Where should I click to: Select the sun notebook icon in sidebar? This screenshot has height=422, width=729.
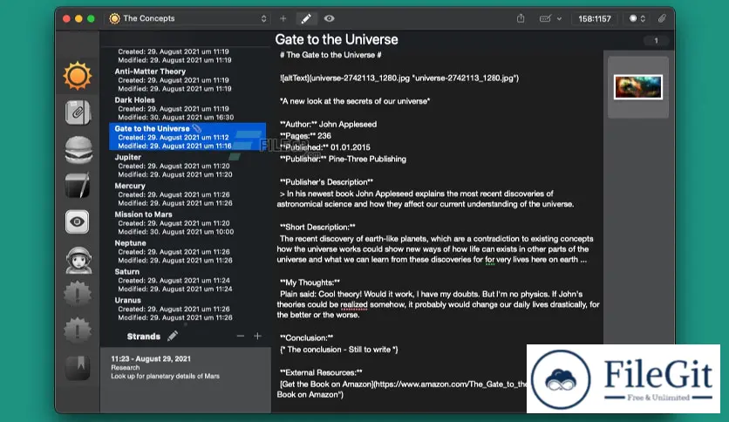pyautogui.click(x=78, y=75)
